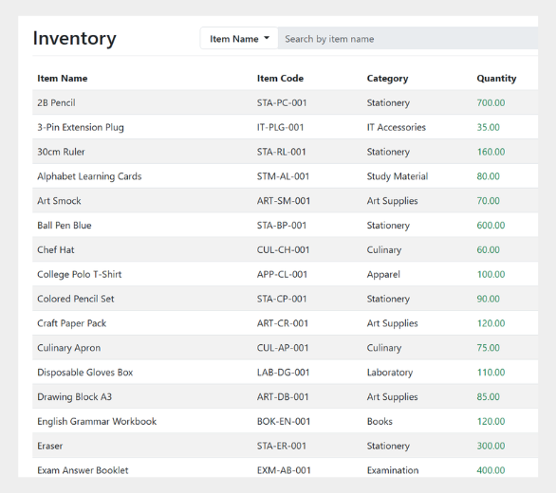Click item code CUL-AP-001
Screen dimensions: 556x493
283,348
